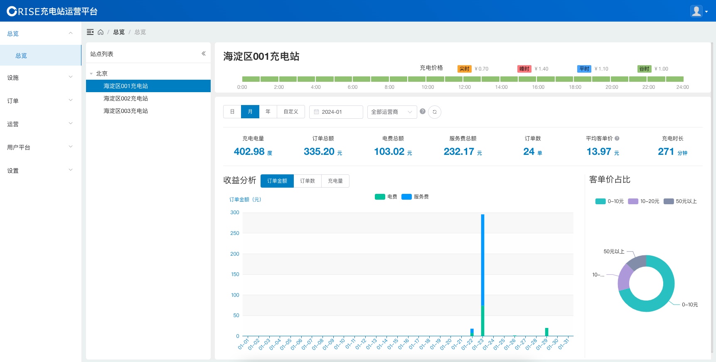Screen dimensions: 716x362
Task: Click the refresh data button
Action: 435,112
